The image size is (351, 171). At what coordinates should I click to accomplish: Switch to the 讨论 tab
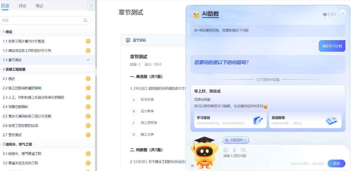pyautogui.click(x=23, y=6)
